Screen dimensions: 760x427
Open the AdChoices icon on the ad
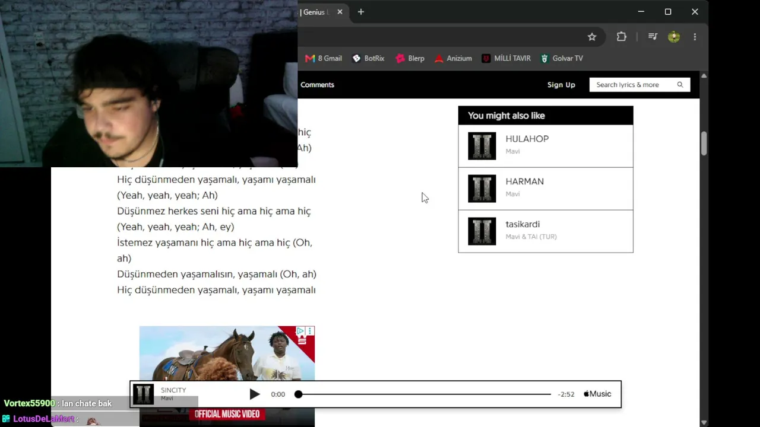tap(301, 331)
